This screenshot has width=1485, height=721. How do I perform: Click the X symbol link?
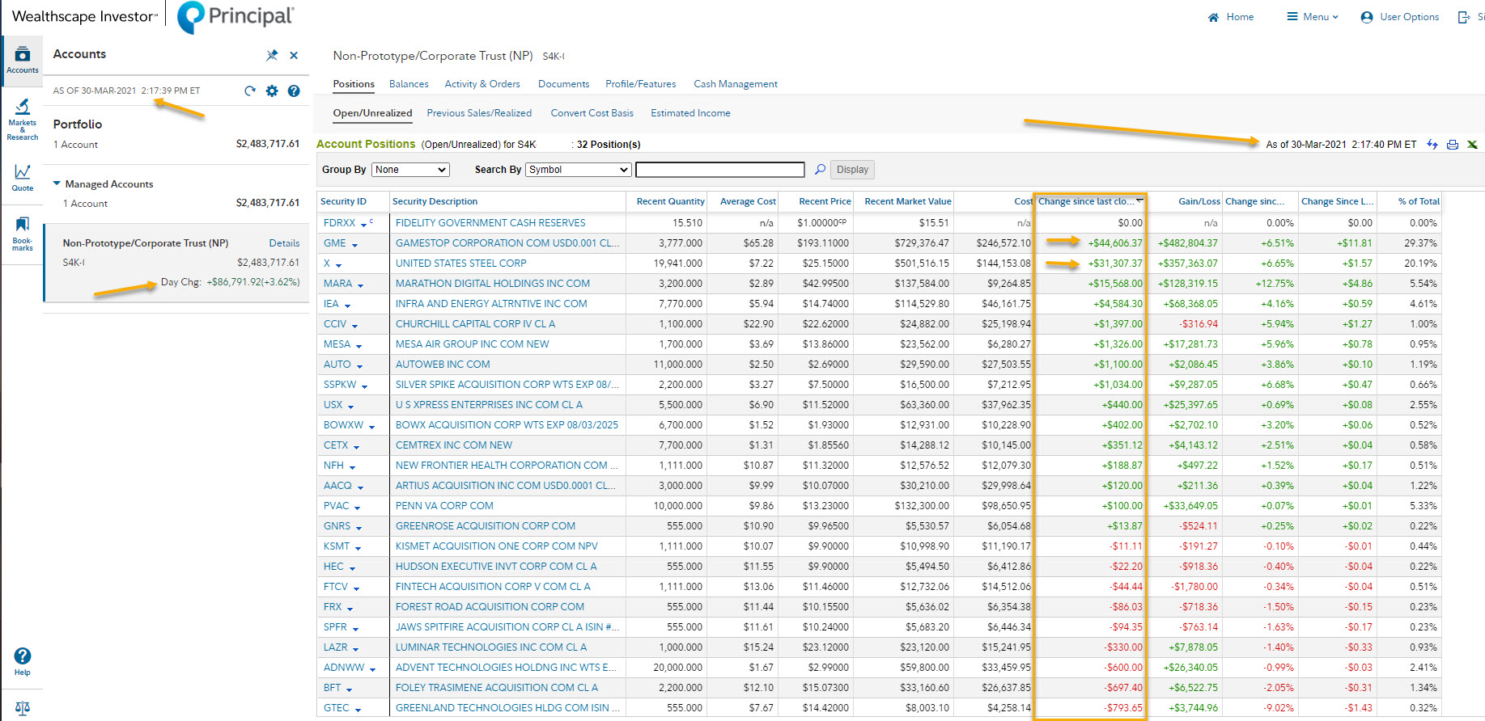tap(327, 264)
